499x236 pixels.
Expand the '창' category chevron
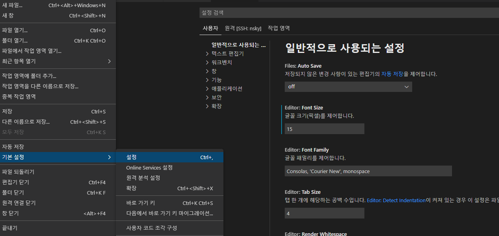(x=207, y=71)
